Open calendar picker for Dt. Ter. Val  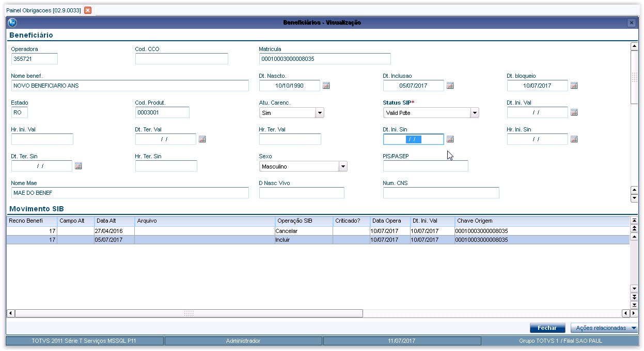click(202, 139)
